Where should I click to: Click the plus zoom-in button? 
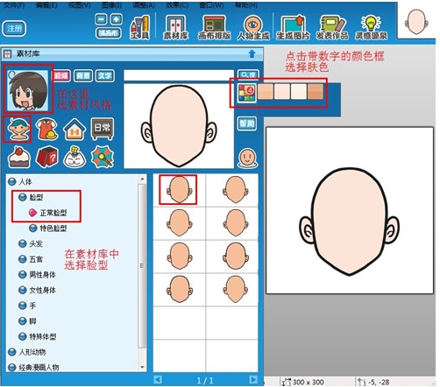[x=117, y=19]
